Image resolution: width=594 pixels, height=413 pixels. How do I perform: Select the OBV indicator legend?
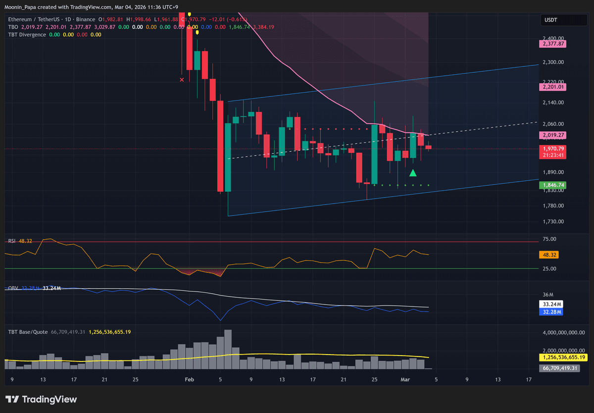[x=13, y=288]
